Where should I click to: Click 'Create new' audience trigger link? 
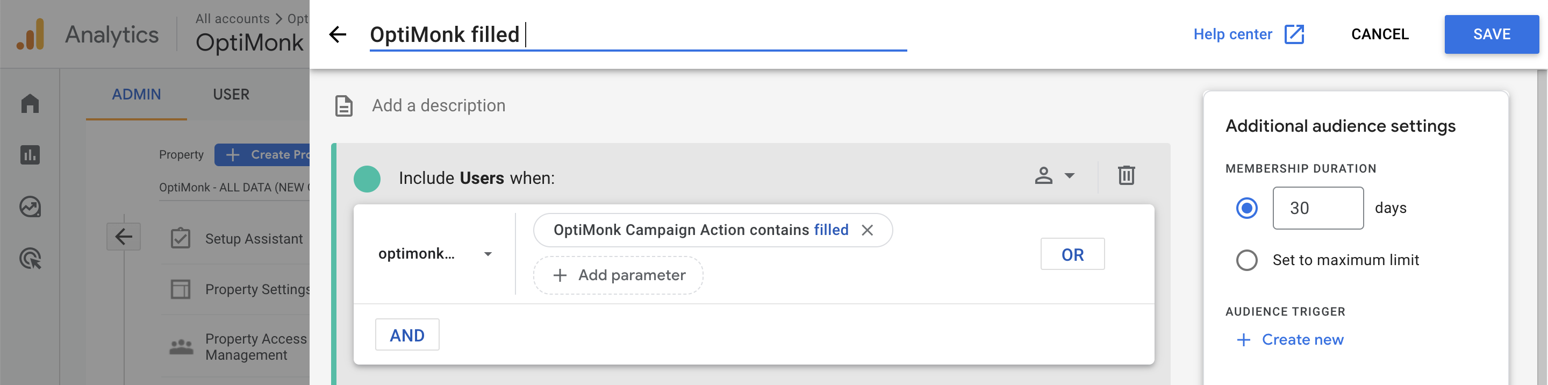1290,339
